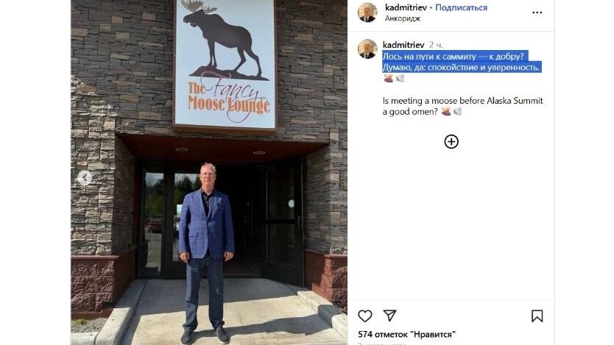Open kadmitriev username in caption
Viewport: 614px width, 345px height.
click(x=403, y=45)
